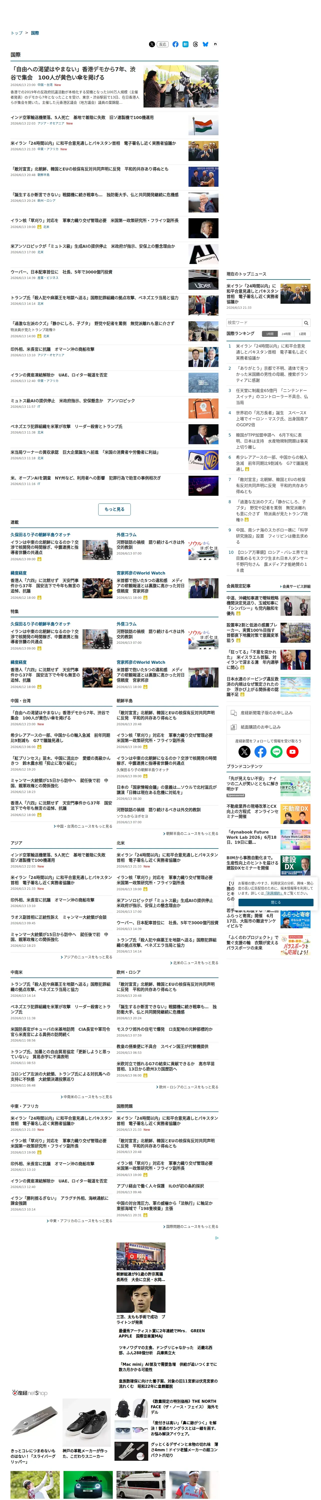This screenshot has width=321, height=1500.
Task: See more 朝鮮半島のニュース
Action: (190, 834)
